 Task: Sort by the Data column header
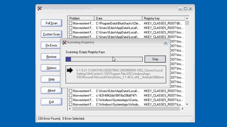pos(118,18)
